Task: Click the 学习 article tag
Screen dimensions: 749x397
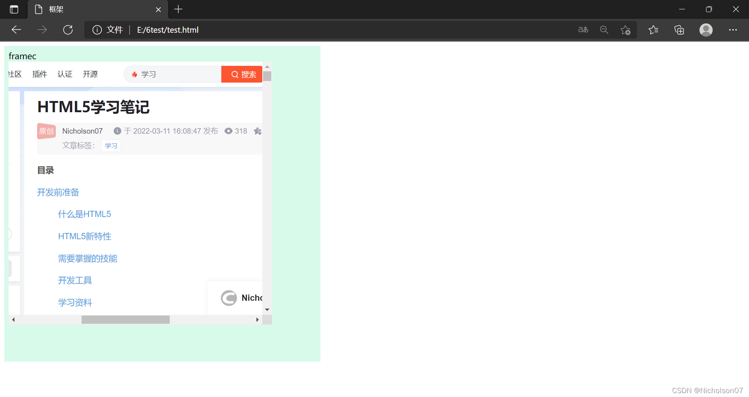Action: click(x=111, y=146)
